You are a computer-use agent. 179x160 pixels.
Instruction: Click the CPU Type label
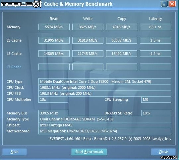pos(14,81)
